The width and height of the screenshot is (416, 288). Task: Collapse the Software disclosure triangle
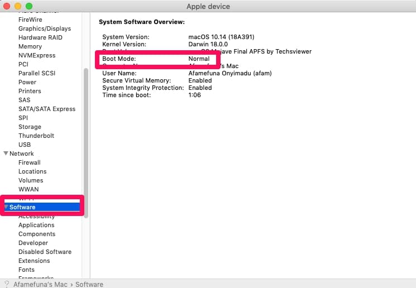pyautogui.click(x=6, y=207)
